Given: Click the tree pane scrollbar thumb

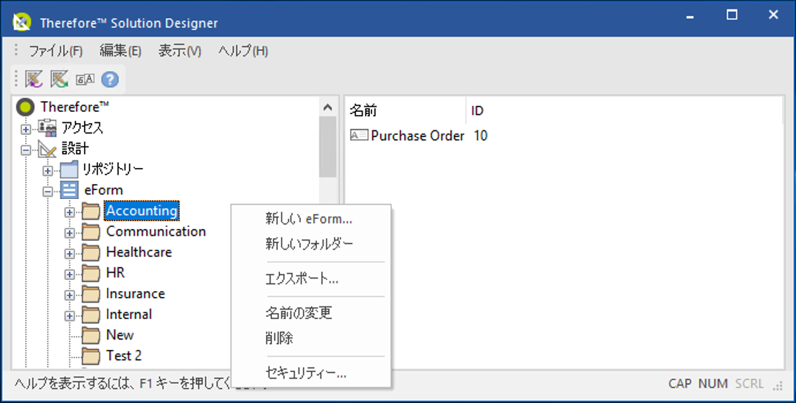Looking at the screenshot, I should (328, 147).
